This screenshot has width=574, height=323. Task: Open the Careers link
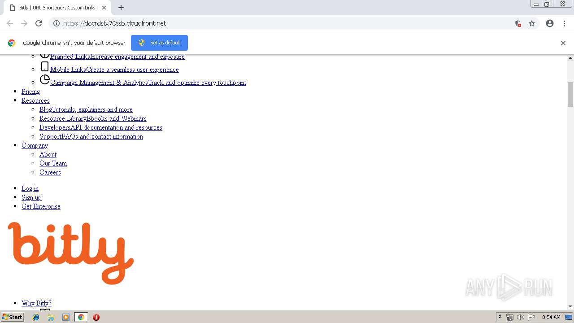pyautogui.click(x=50, y=172)
